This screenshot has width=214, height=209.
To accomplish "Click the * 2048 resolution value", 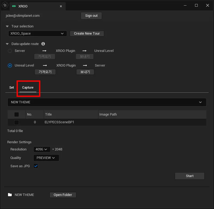I will pos(57,149).
